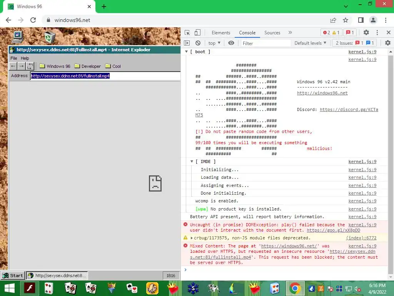Viewport: 394px width, 296px height.
Task: Open the issues counter badge
Action: (x=350, y=32)
